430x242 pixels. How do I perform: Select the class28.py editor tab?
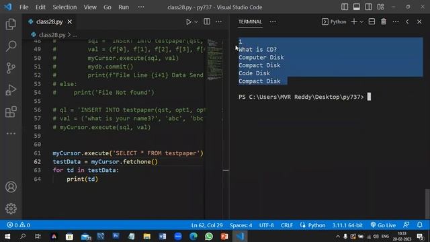(50, 22)
